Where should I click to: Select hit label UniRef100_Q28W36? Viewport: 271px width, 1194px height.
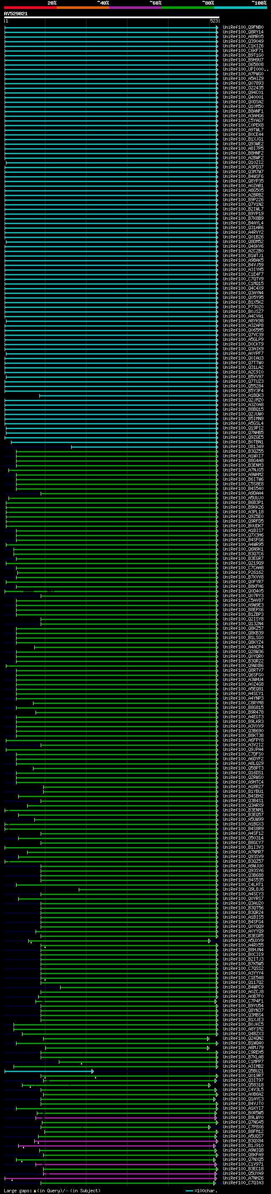243,652
